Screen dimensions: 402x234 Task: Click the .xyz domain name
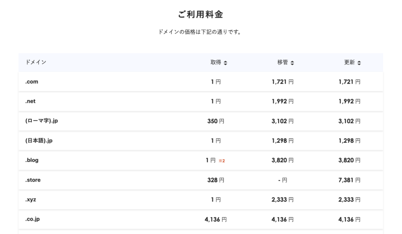31,200
